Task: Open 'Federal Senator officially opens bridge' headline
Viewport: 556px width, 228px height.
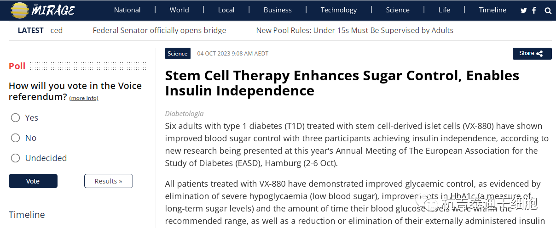Action: tap(159, 30)
